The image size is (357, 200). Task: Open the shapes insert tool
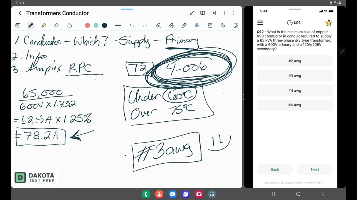223,25
